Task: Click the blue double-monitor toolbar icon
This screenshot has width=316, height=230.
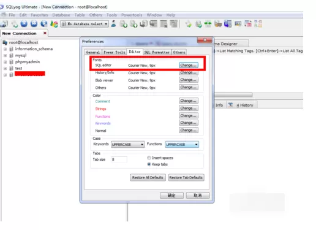Action: (x=228, y=24)
